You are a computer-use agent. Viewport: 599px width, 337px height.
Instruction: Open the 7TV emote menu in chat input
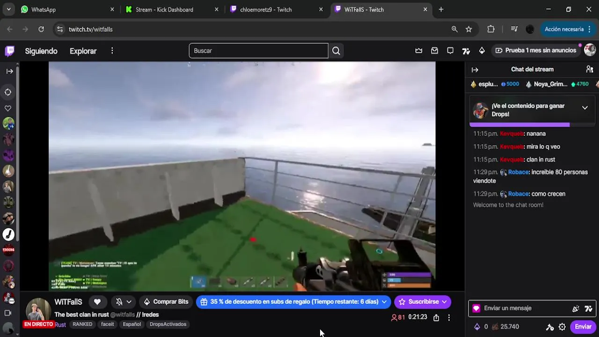(x=588, y=308)
